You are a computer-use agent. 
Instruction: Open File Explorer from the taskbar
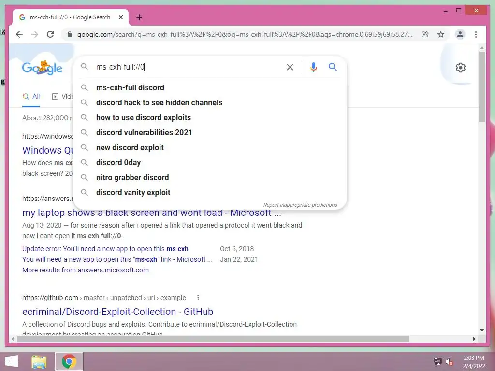click(39, 361)
